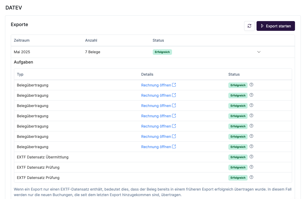Click help icon for EXTF Datensatz Übermittlung
The image size is (305, 199).
click(251, 157)
